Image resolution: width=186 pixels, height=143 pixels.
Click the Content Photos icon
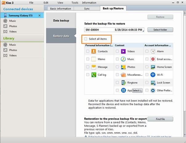click(123, 67)
